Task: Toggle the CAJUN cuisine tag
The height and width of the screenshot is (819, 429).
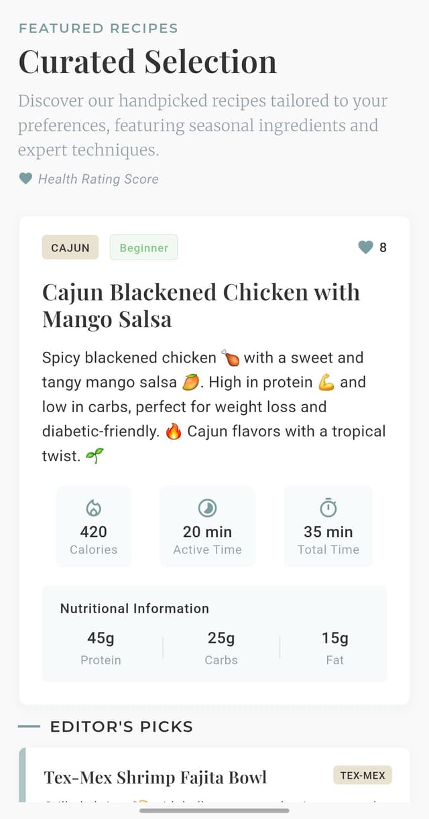Action: point(70,247)
